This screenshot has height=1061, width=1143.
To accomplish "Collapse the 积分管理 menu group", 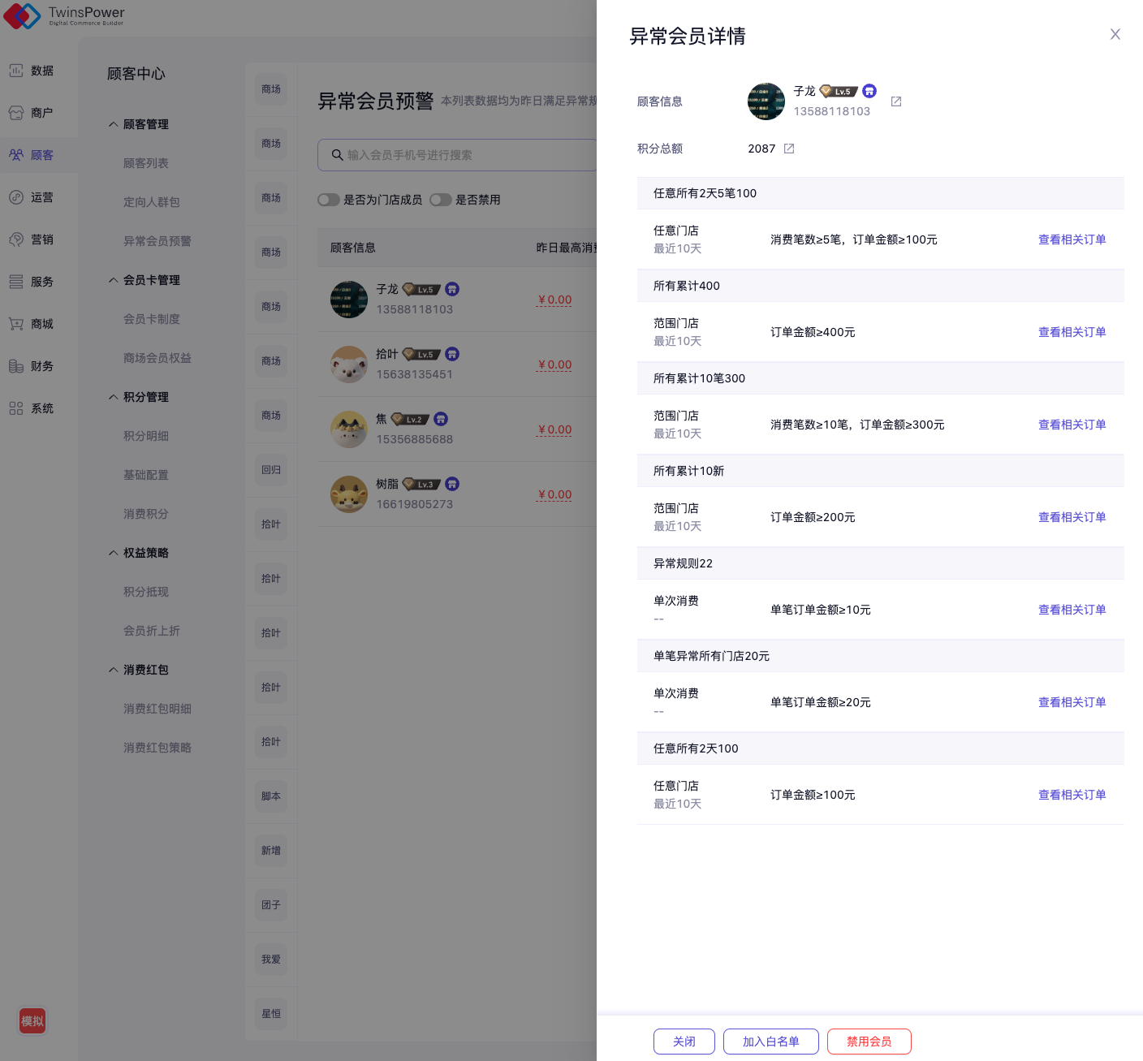I will (x=114, y=397).
